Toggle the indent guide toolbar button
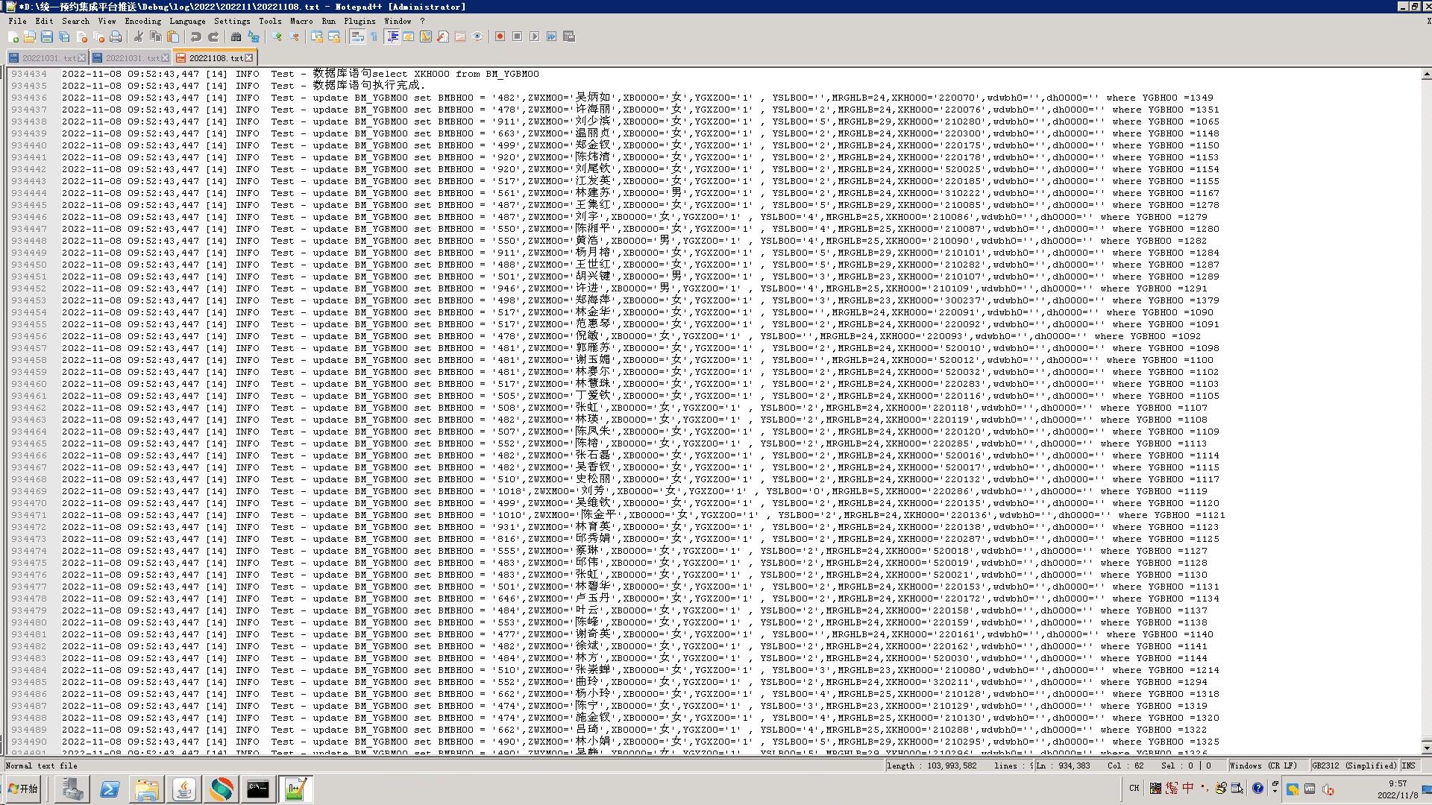This screenshot has height=805, width=1432. pos(392,37)
